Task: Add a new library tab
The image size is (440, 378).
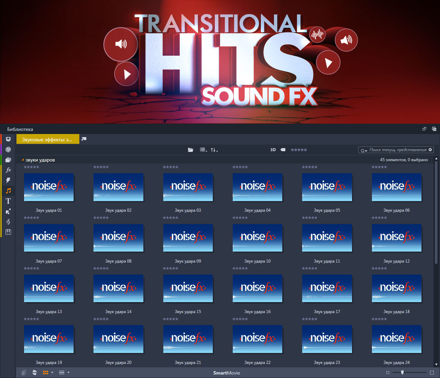Action: [x=84, y=139]
